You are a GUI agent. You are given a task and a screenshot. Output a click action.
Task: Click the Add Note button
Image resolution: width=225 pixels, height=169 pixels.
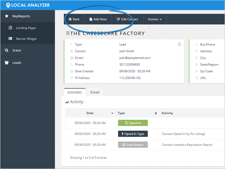(x=98, y=19)
